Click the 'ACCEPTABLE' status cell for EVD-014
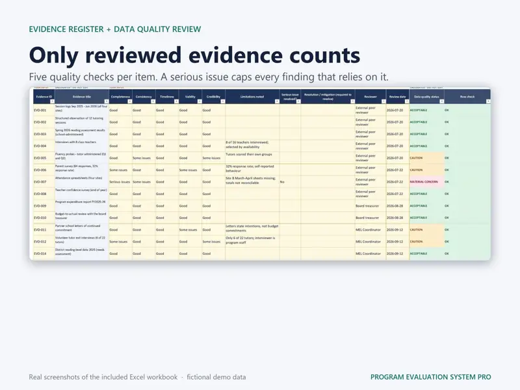 [426, 253]
